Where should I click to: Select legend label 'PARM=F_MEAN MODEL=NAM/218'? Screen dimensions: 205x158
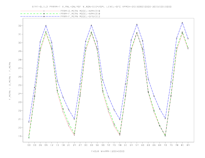coord(80,14)
